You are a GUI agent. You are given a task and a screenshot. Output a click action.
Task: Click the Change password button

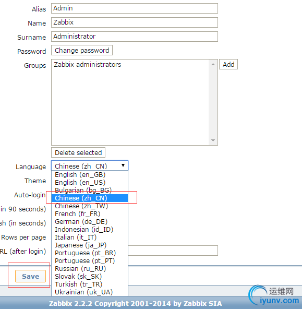[x=82, y=50]
